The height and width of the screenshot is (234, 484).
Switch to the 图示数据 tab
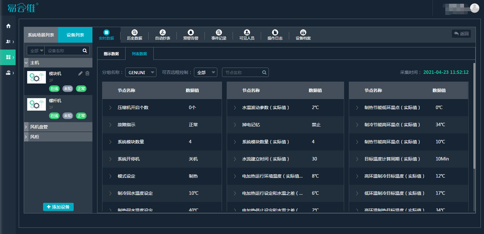(111, 54)
